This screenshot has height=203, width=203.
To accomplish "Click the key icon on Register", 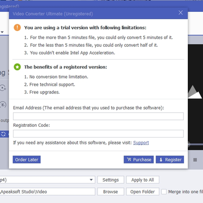I will [x=161, y=160].
